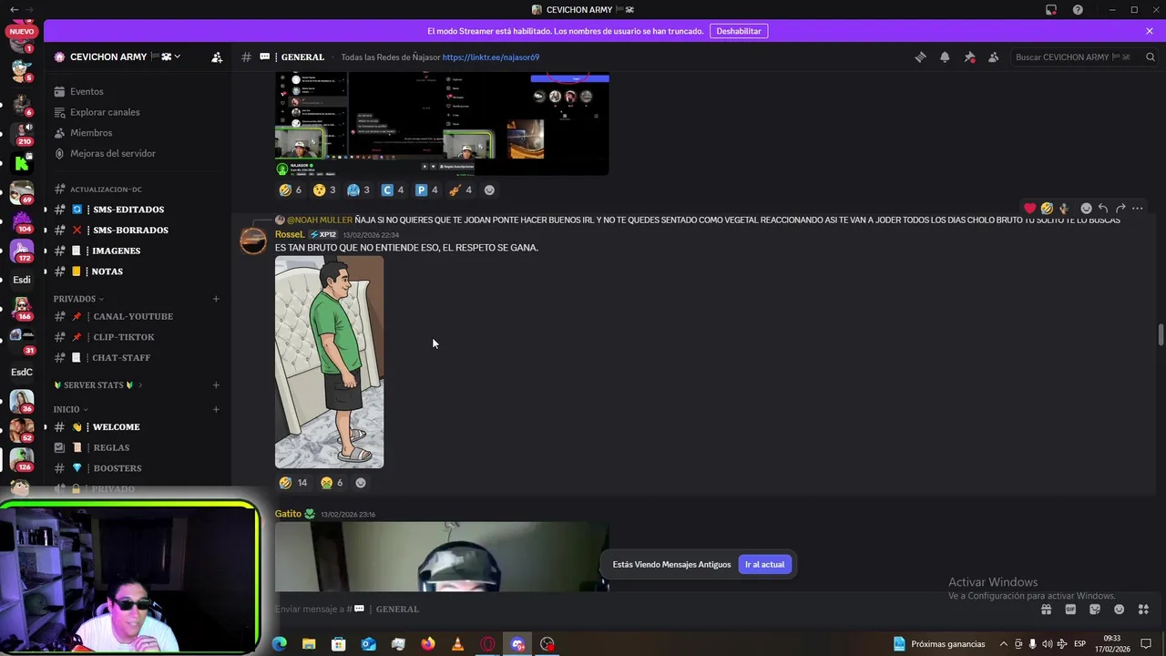Open the Esdi server in the server list
1166x656 pixels.
(22, 280)
